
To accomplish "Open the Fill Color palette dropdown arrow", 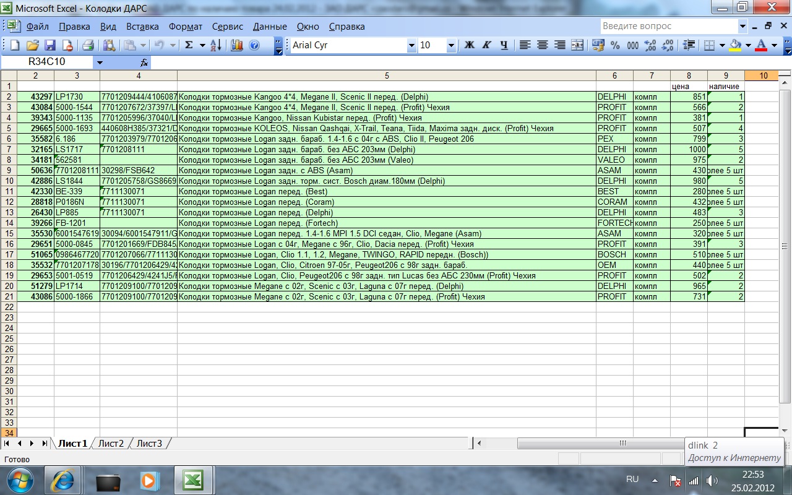I will 748,45.
